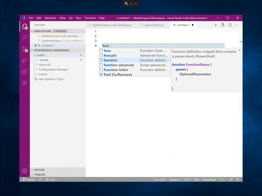Open powershell.json in Open Editors list

tap(58, 41)
